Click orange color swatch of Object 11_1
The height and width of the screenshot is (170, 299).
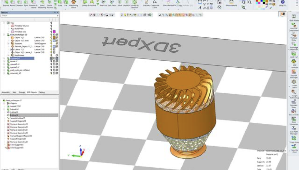point(54,38)
